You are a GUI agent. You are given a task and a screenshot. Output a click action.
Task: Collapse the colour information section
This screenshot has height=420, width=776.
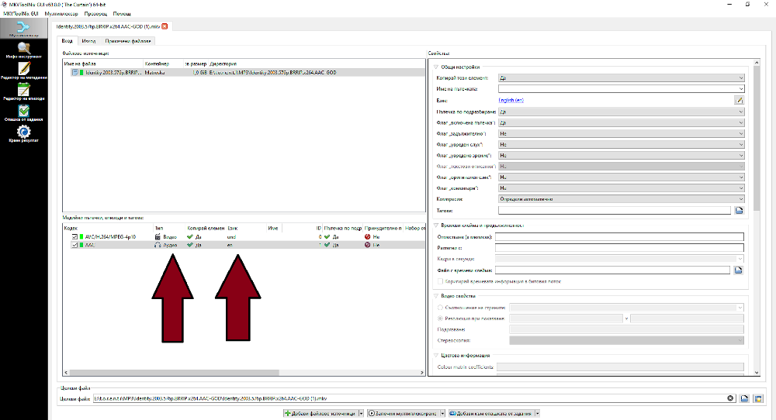pos(436,355)
